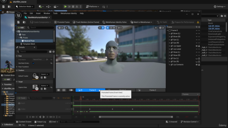Click Promote Frame button
The height and width of the screenshot is (128, 228).
(62, 22)
